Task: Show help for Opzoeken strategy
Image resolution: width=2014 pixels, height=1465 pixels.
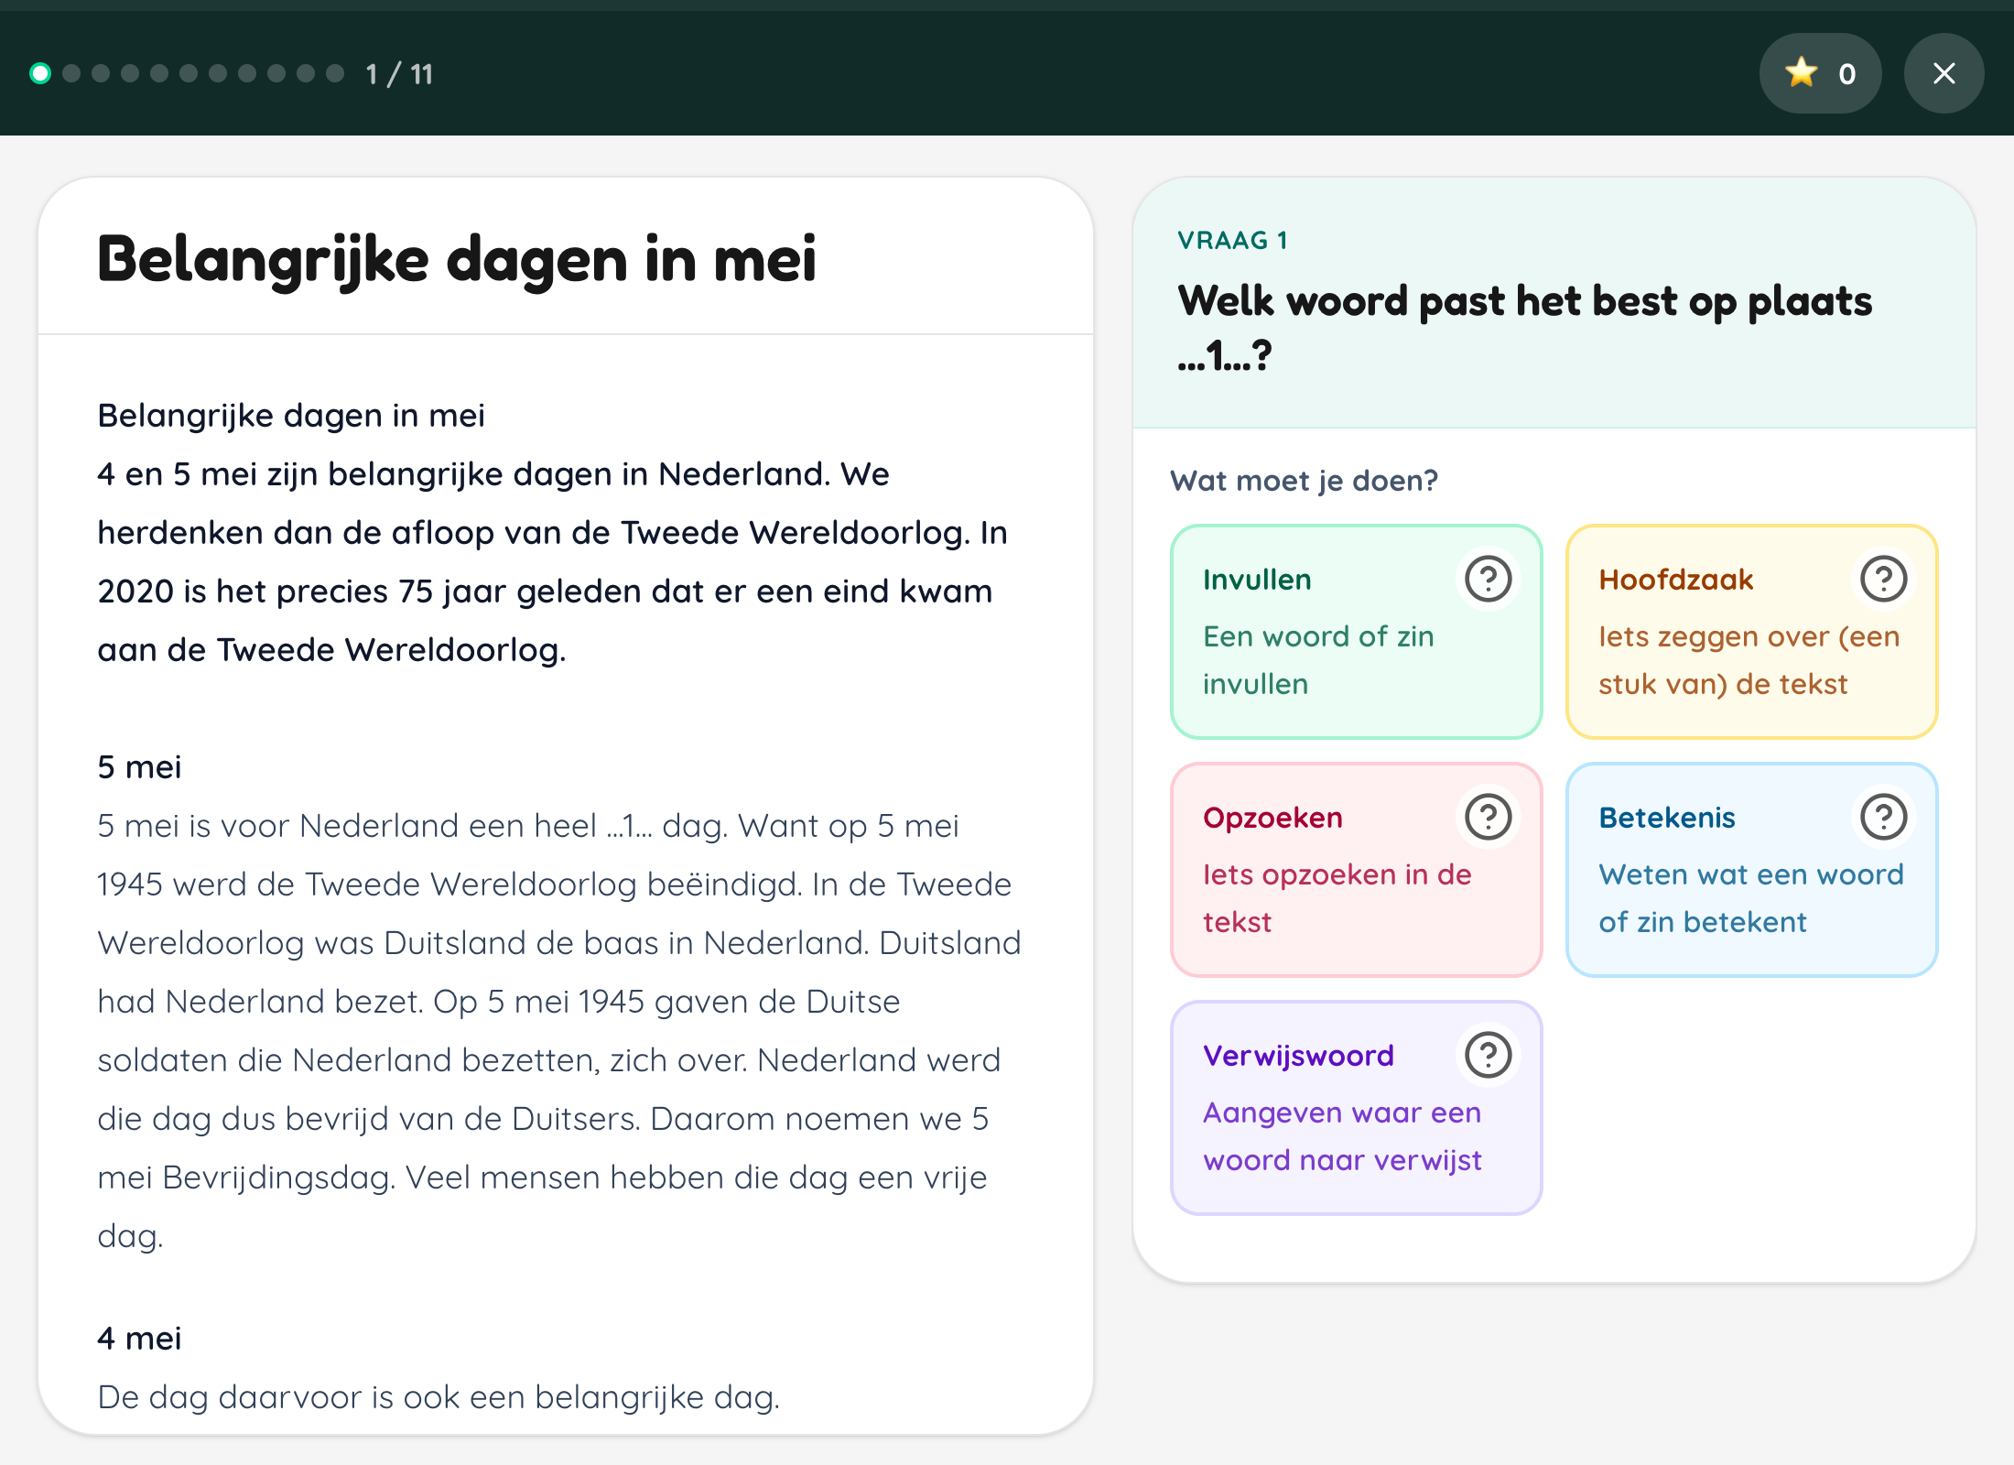Action: [1488, 817]
